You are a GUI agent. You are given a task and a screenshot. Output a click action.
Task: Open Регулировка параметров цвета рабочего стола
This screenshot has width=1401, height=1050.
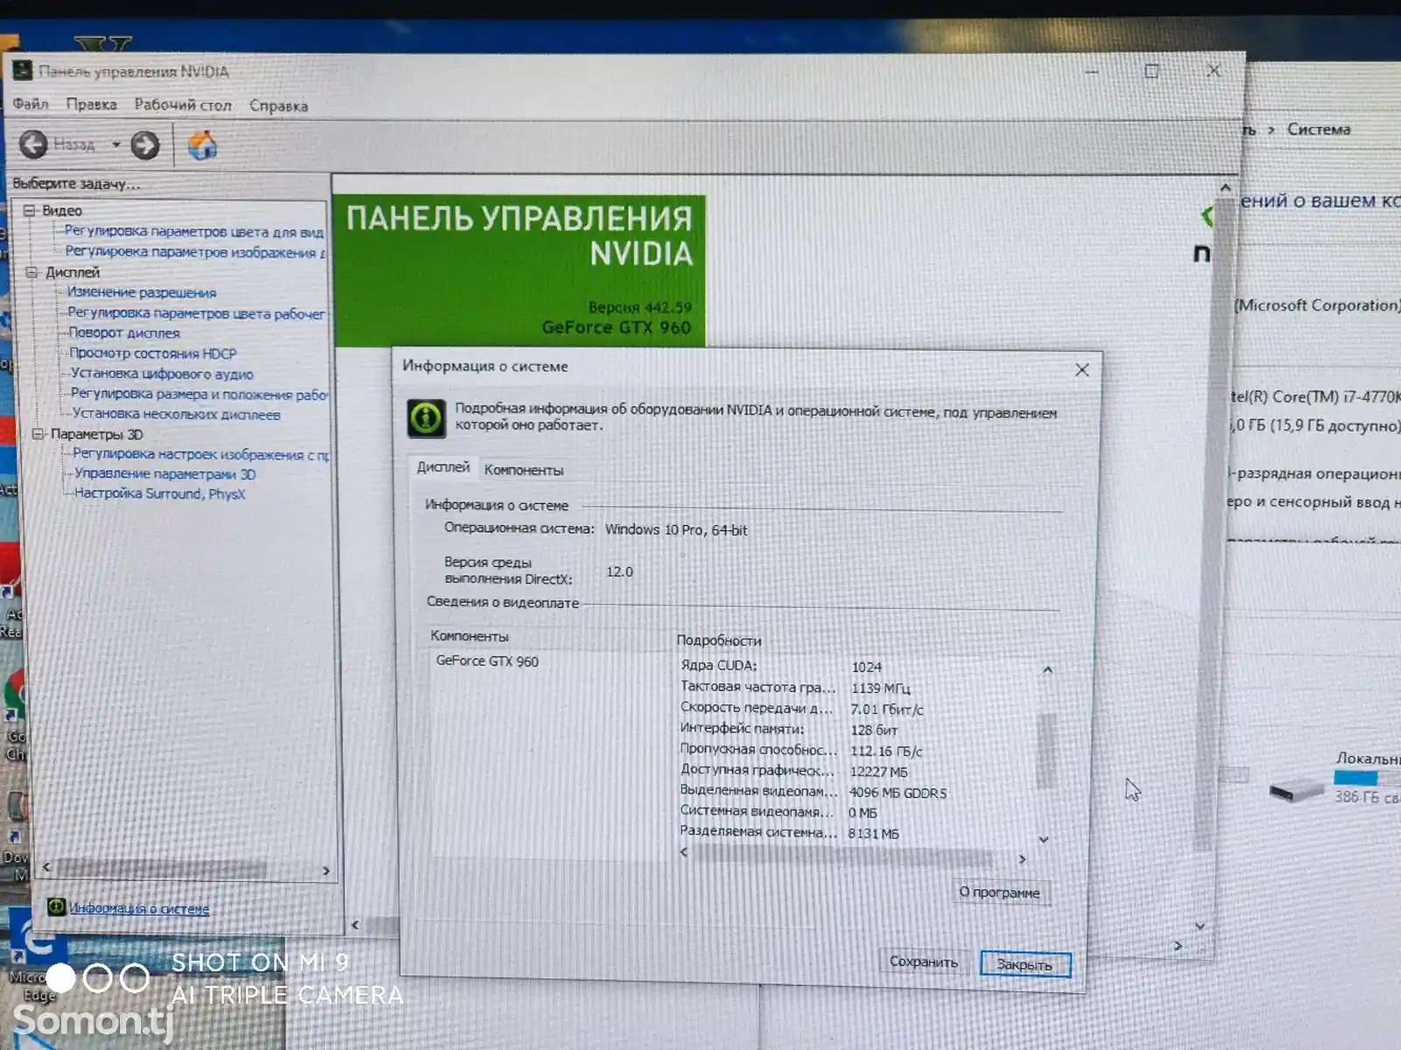(x=196, y=313)
